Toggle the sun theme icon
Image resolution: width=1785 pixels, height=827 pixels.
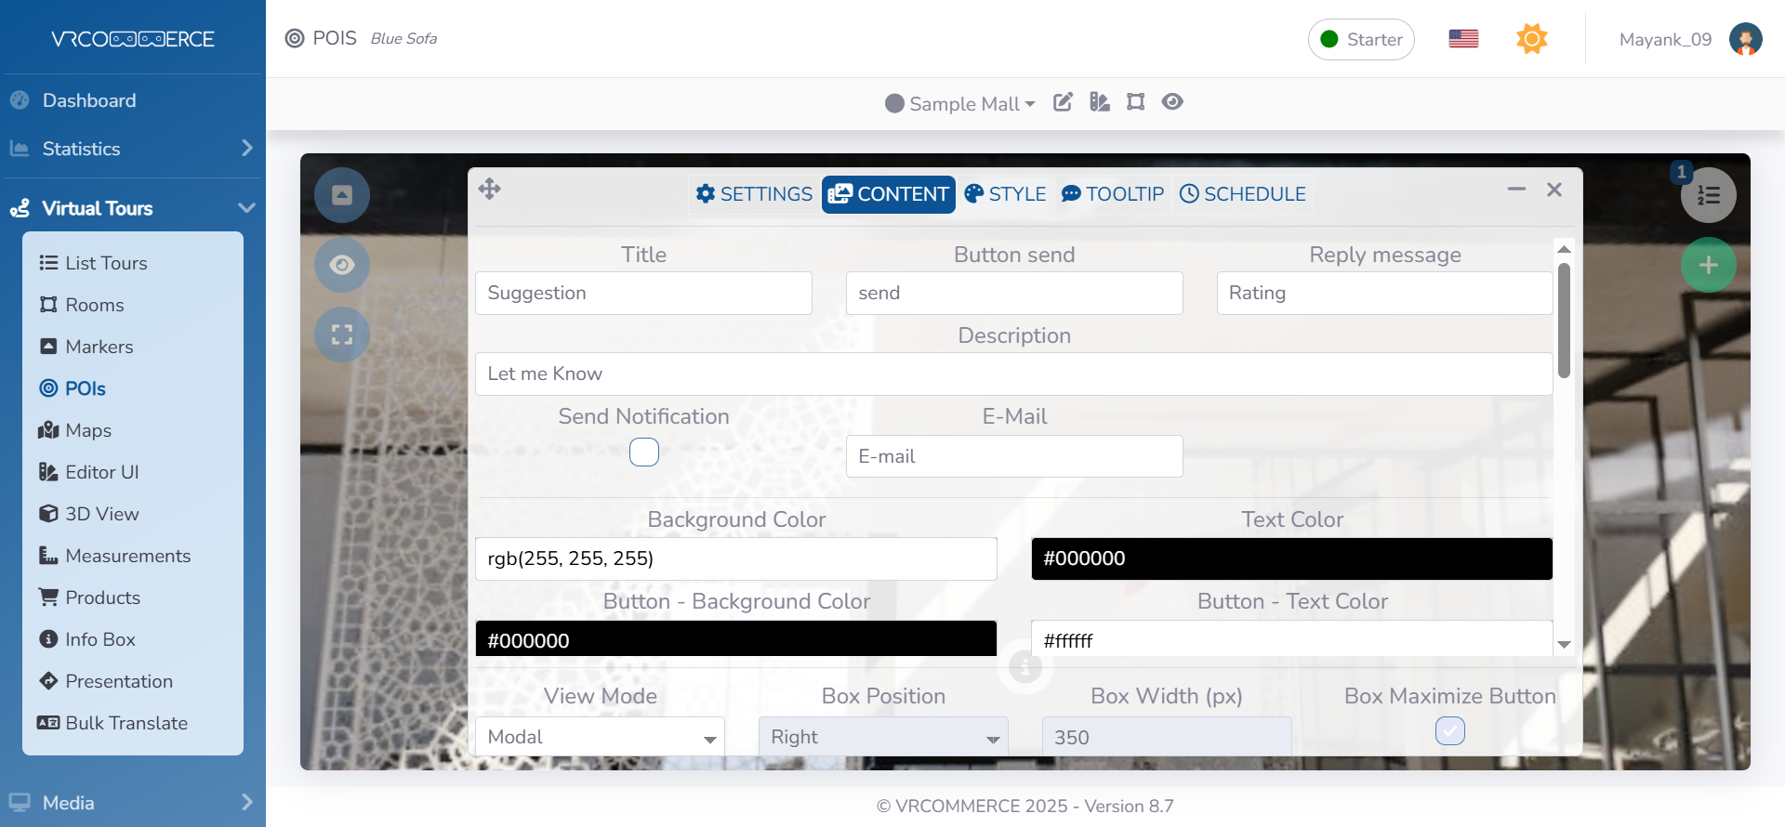1531,39
